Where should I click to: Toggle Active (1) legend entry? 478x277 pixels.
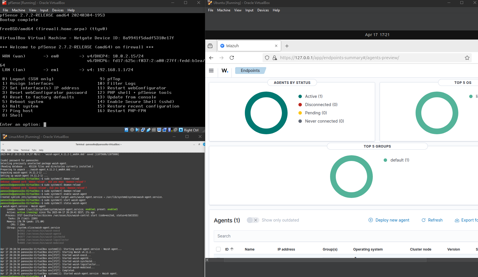pyautogui.click(x=310, y=96)
